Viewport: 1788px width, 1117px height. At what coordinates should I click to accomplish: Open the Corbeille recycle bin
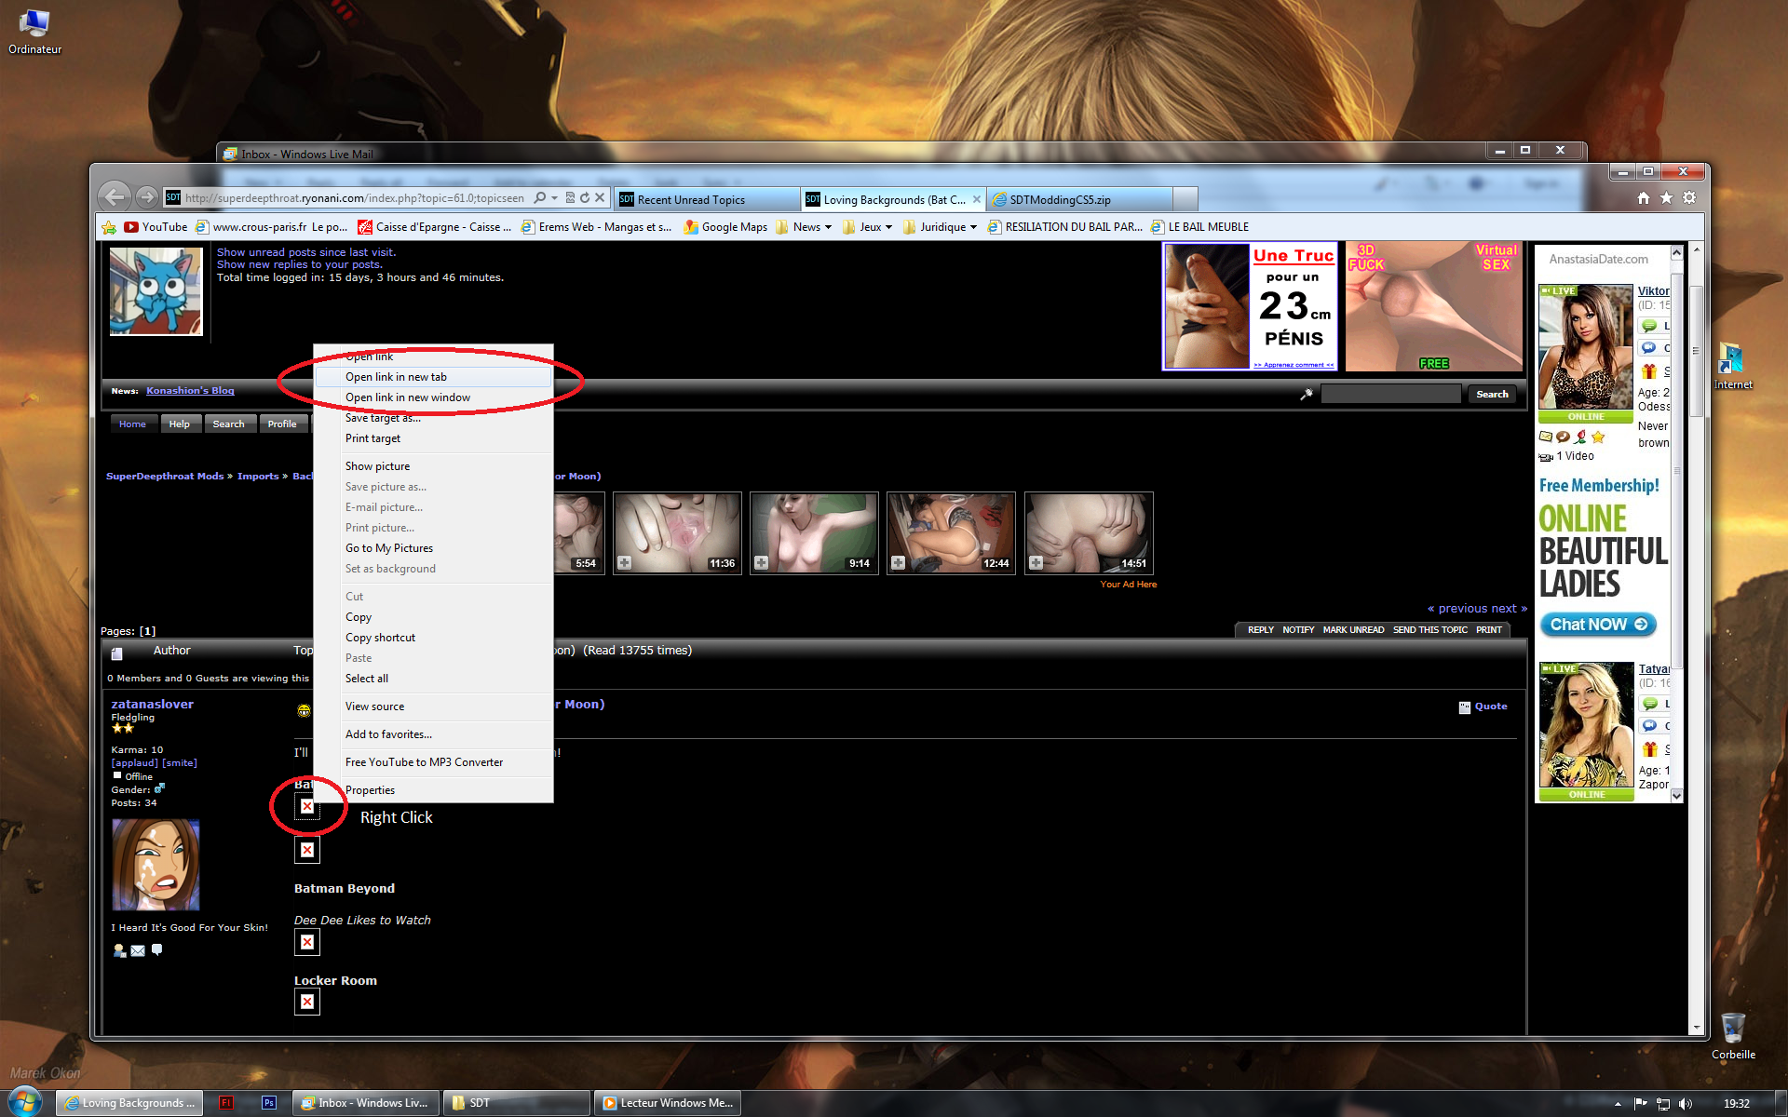point(1732,1029)
